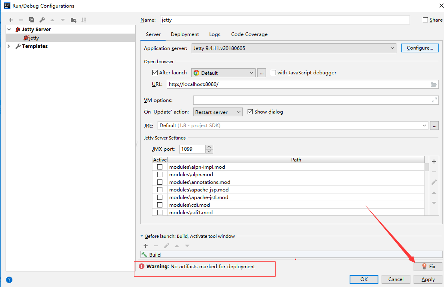Activate modules\apache-jstl.mod checkbox
This screenshot has width=444, height=287.
pos(160,197)
